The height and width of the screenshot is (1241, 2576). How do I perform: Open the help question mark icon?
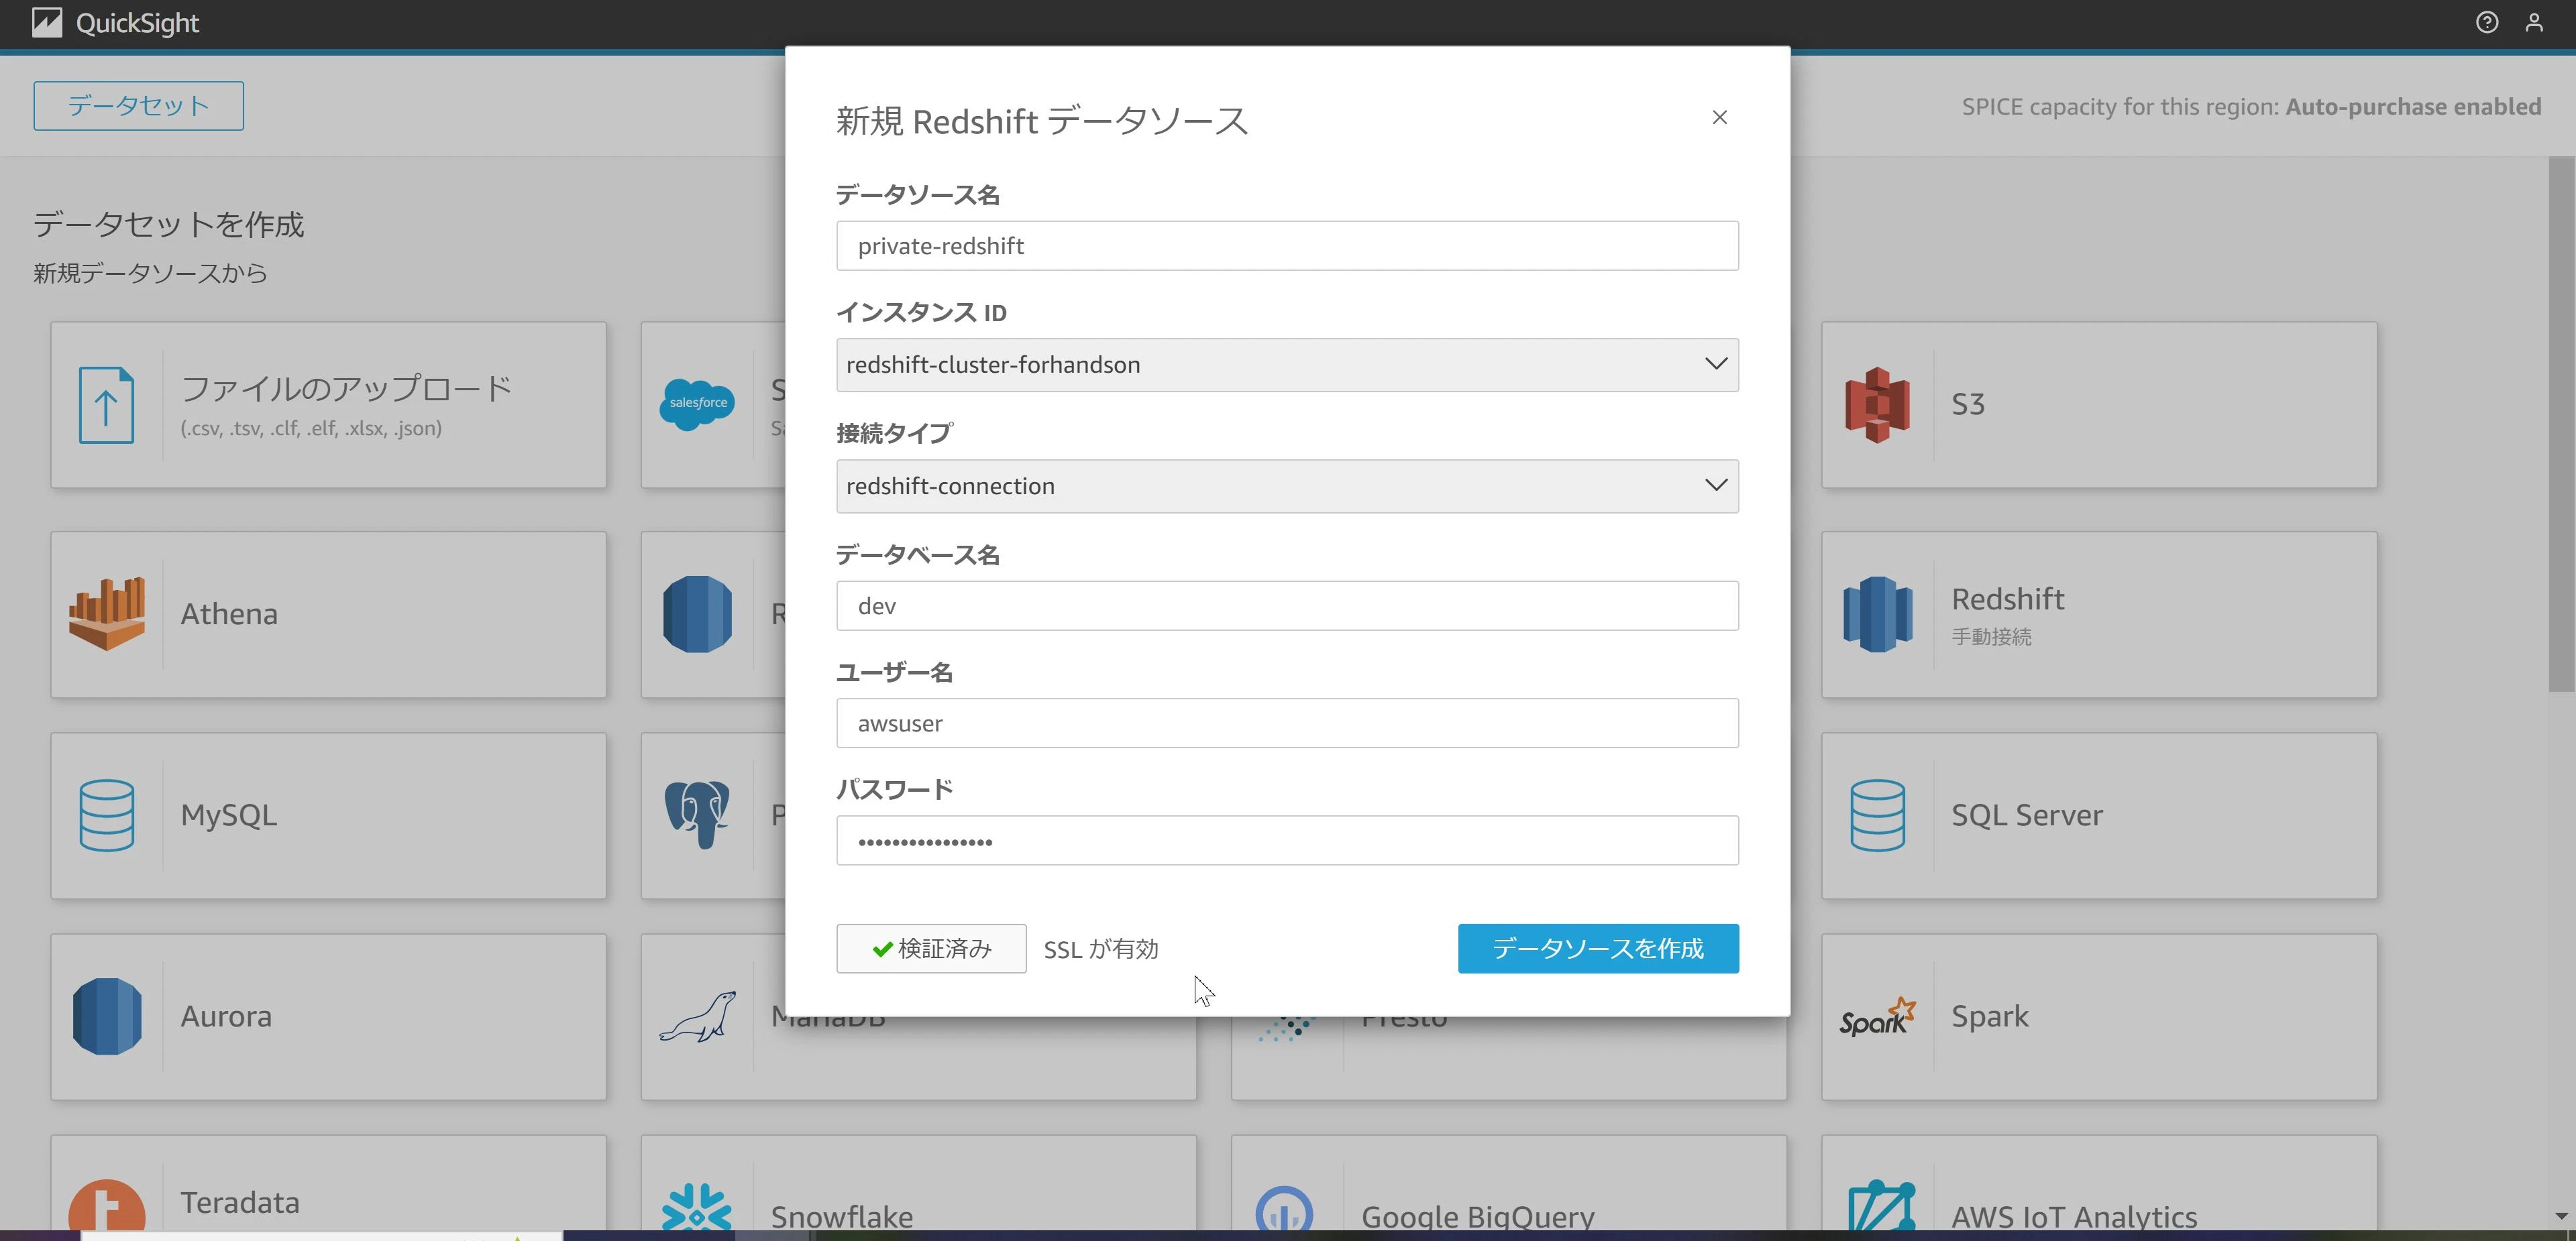pos(2486,22)
